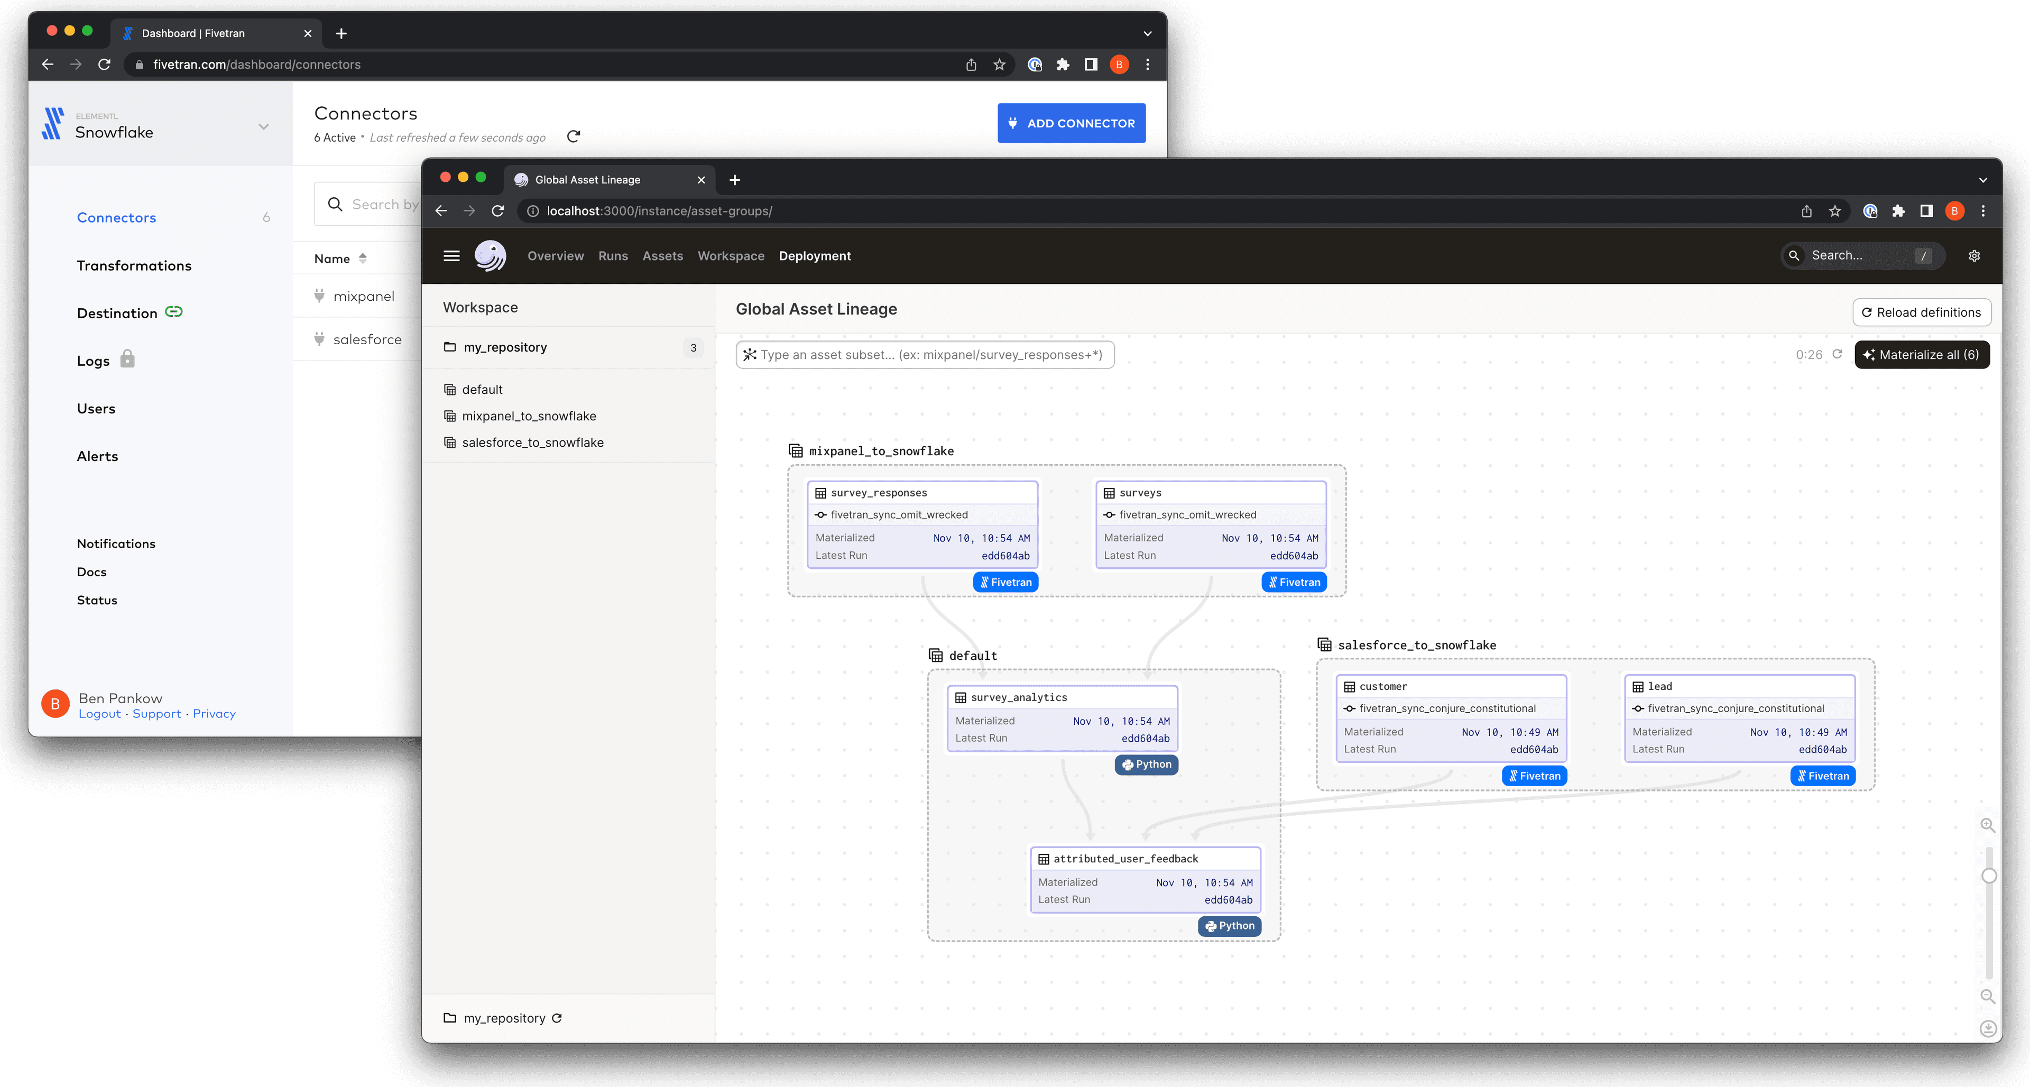Image resolution: width=2030 pixels, height=1087 pixels.
Task: Refresh the Fivetran connectors list icon
Action: tap(574, 136)
